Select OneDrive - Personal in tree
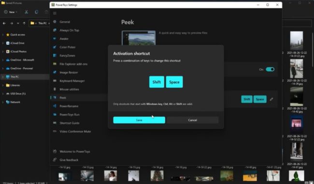314x184 pixels. (21, 68)
